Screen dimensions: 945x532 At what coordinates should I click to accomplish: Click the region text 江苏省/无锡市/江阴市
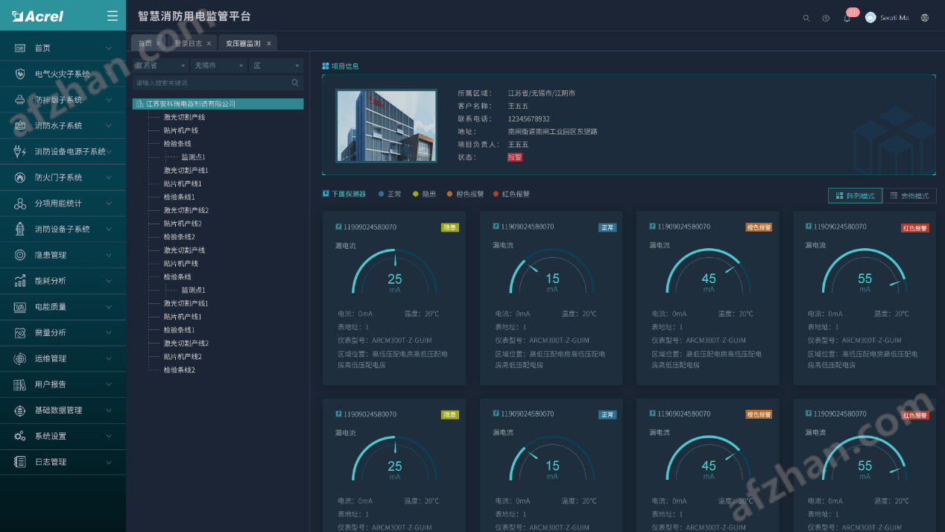click(542, 93)
